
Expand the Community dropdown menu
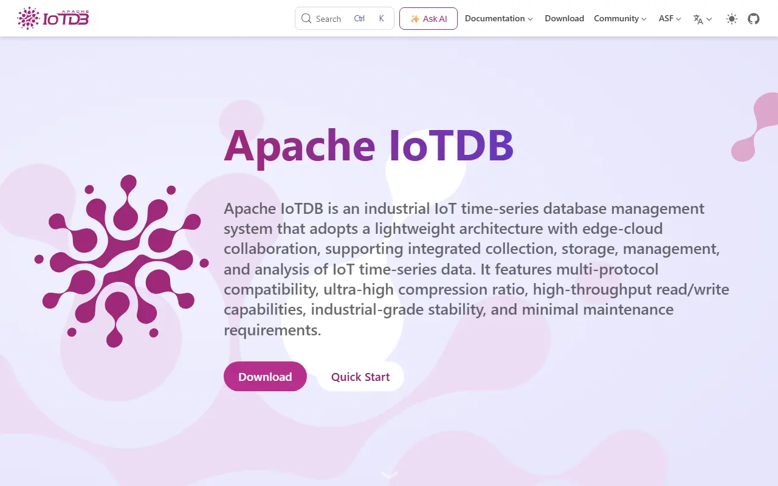(621, 19)
